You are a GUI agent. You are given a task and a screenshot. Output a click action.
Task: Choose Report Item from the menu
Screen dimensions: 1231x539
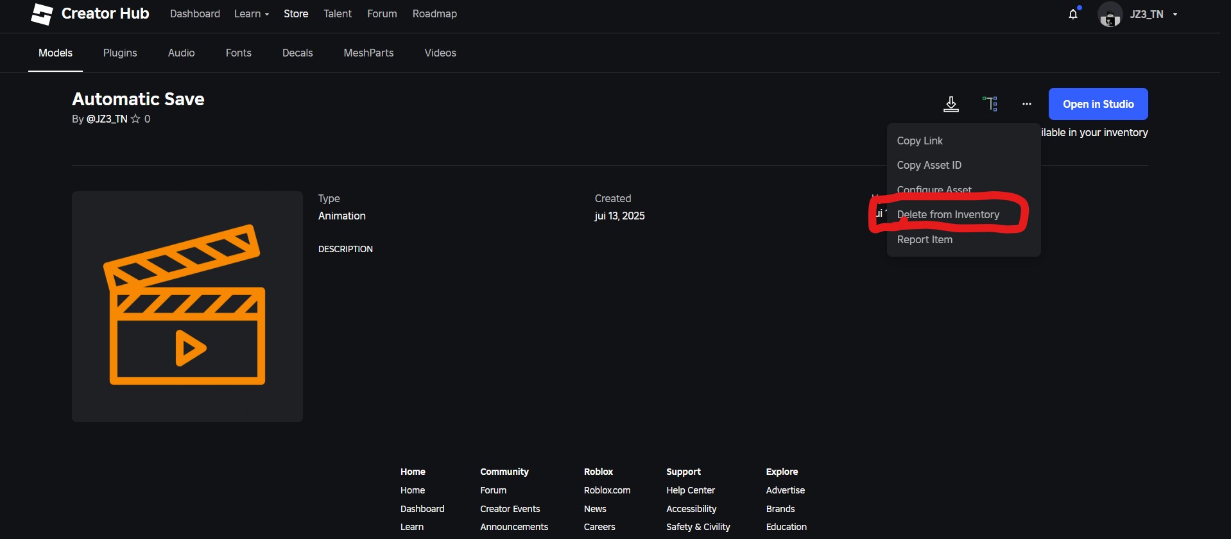(x=963, y=239)
